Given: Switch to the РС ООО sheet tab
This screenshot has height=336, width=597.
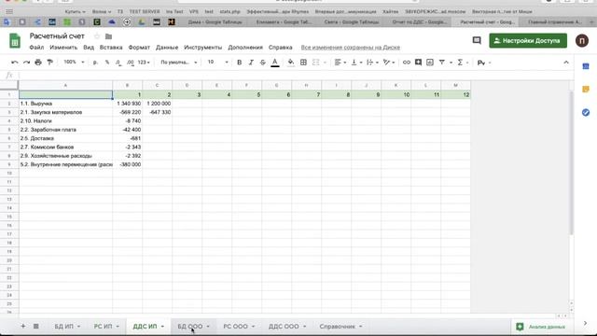Looking at the screenshot, I should tap(235, 327).
